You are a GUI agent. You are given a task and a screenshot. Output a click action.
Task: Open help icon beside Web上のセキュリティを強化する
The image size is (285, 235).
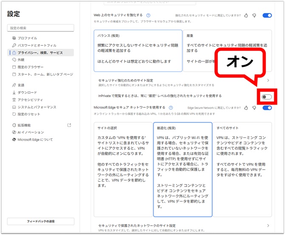148,15
